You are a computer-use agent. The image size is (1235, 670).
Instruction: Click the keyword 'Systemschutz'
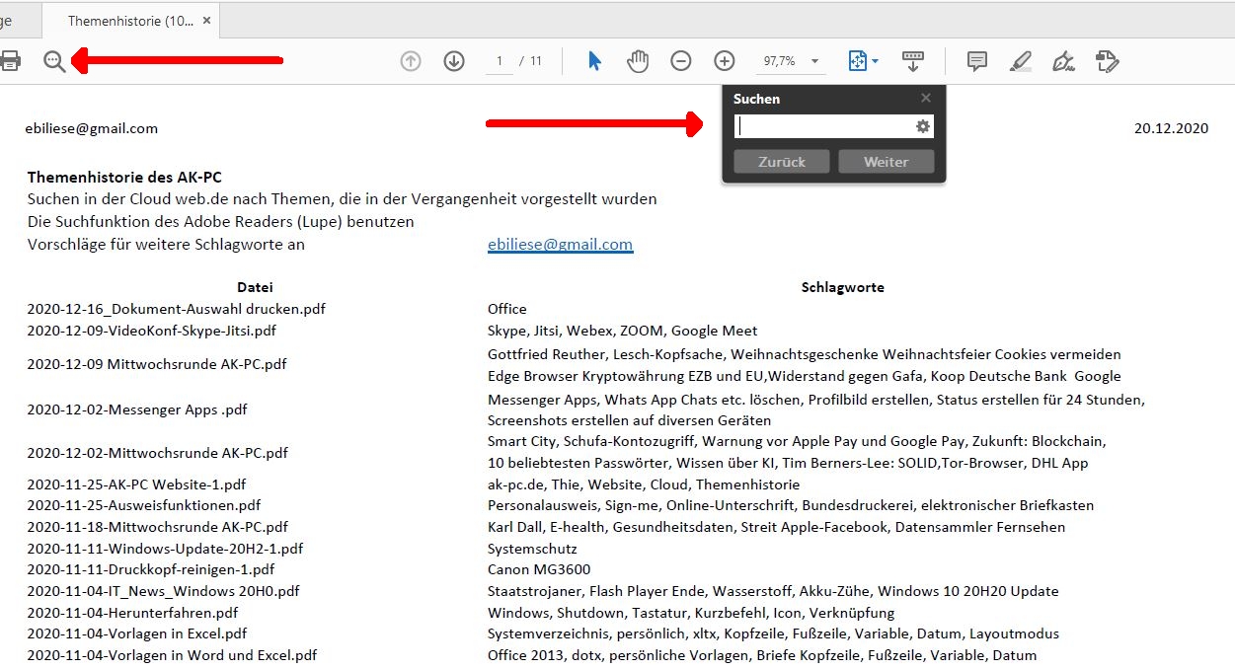(x=532, y=549)
